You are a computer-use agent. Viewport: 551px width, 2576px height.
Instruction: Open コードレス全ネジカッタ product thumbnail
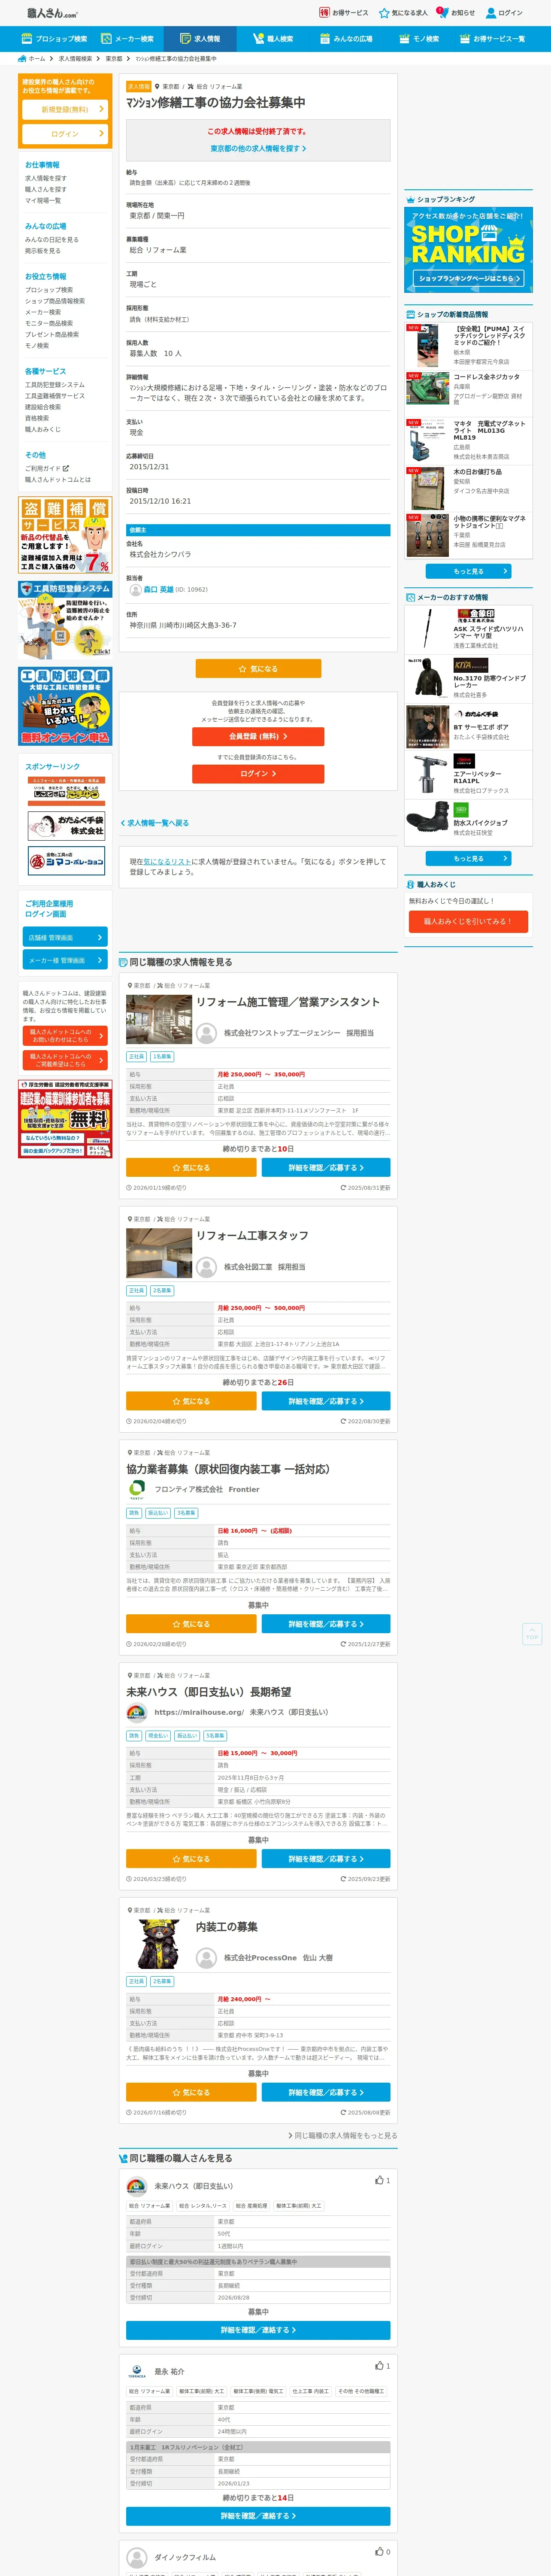pyautogui.click(x=428, y=389)
